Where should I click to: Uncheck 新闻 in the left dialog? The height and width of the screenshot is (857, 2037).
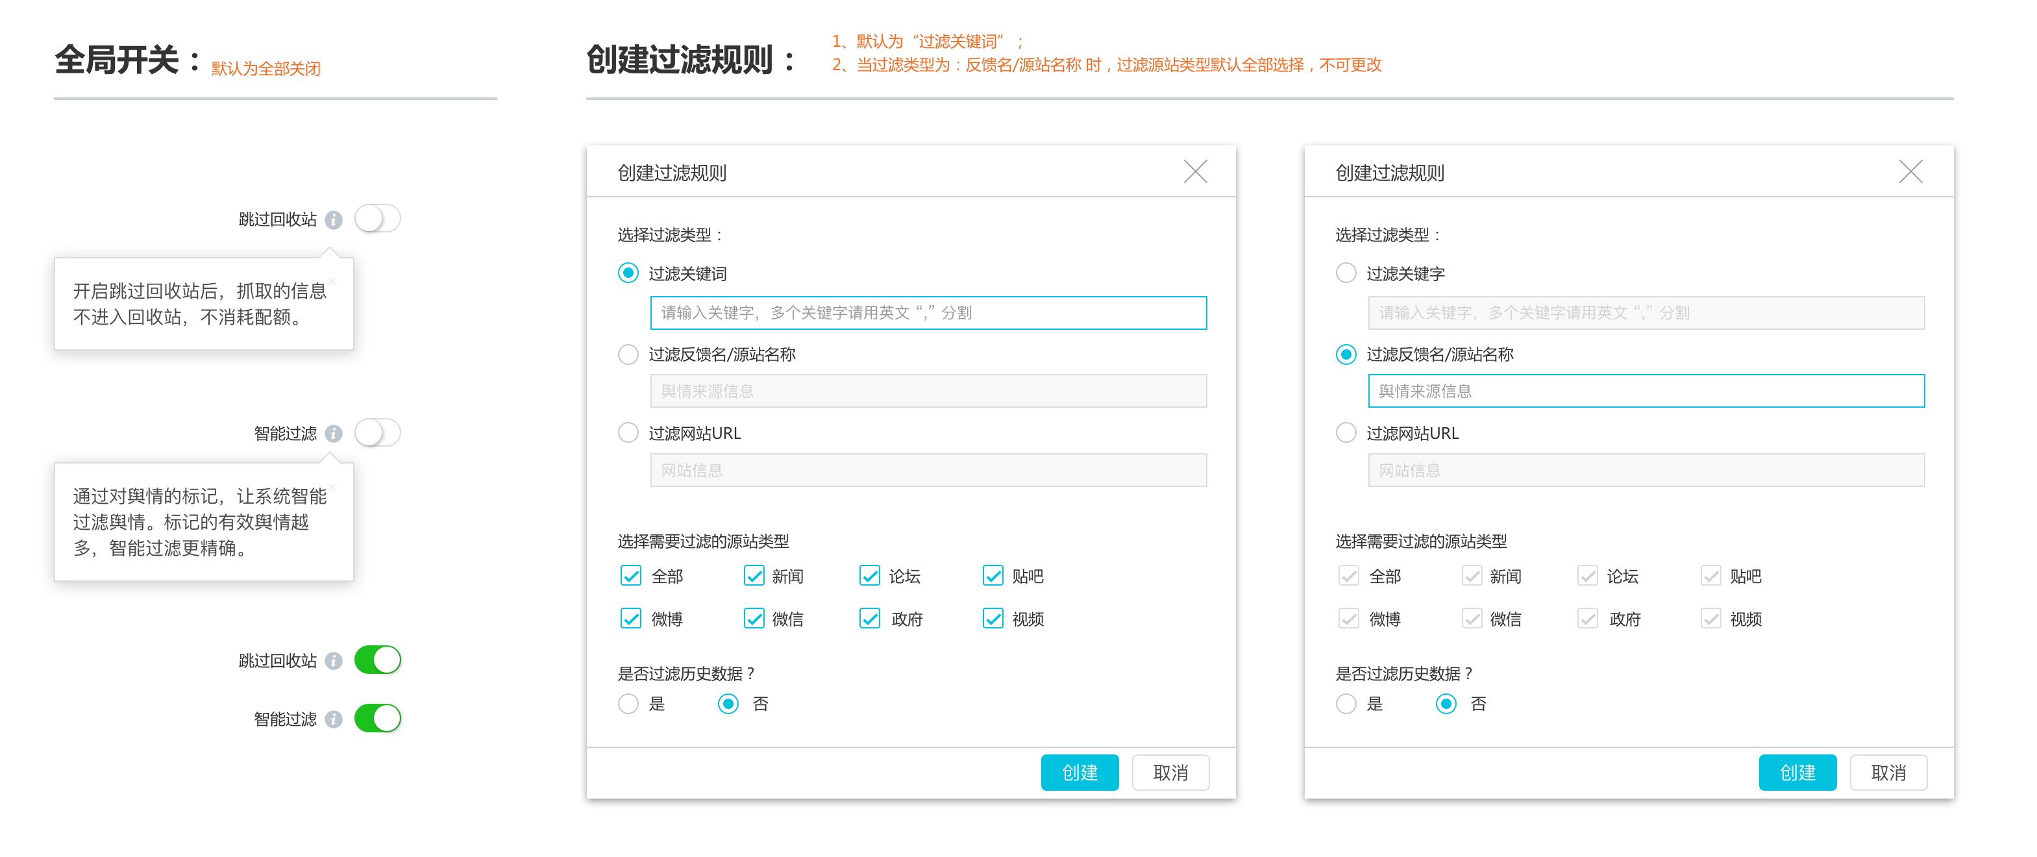754,577
